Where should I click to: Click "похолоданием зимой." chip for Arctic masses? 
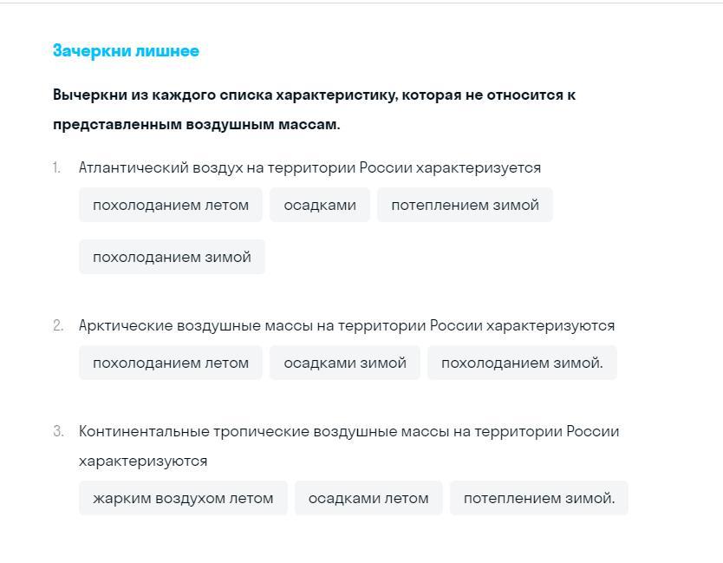[522, 363]
